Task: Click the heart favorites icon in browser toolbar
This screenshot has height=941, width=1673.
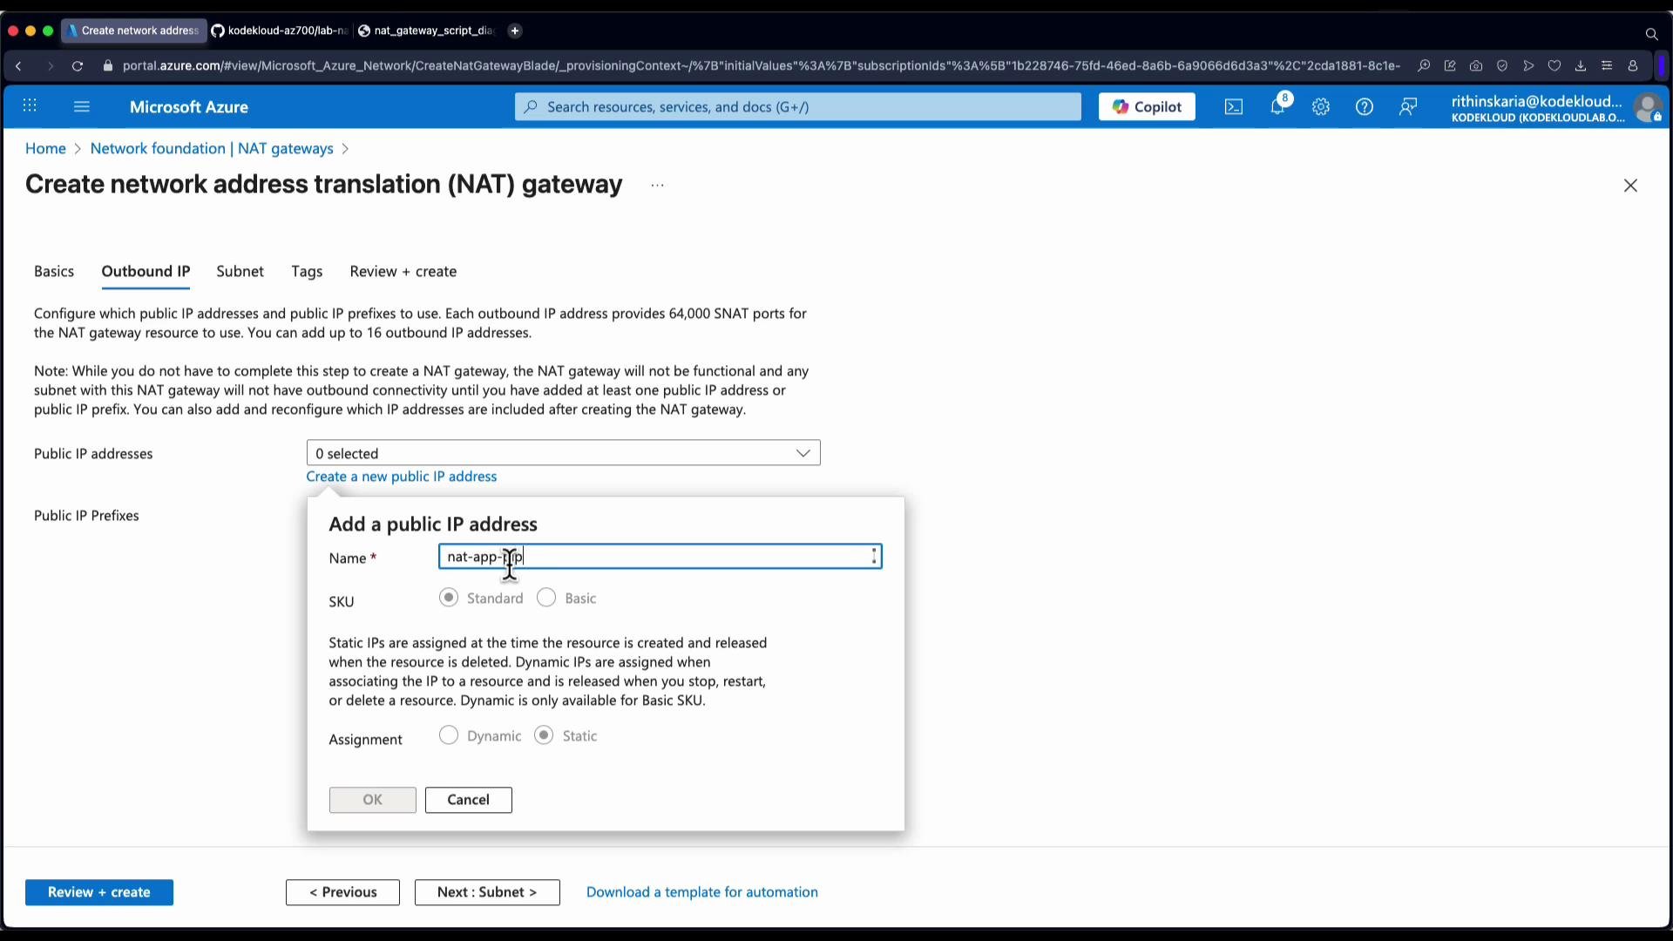Action: [x=1554, y=66]
